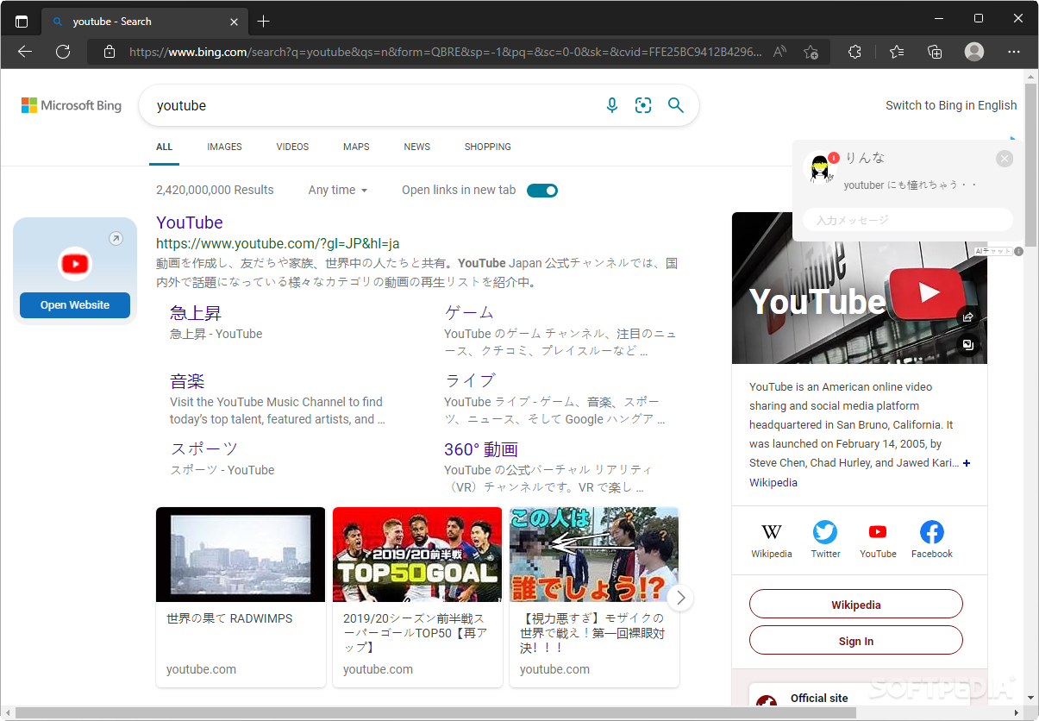Click the share icon on YouTube image

pos(967,317)
